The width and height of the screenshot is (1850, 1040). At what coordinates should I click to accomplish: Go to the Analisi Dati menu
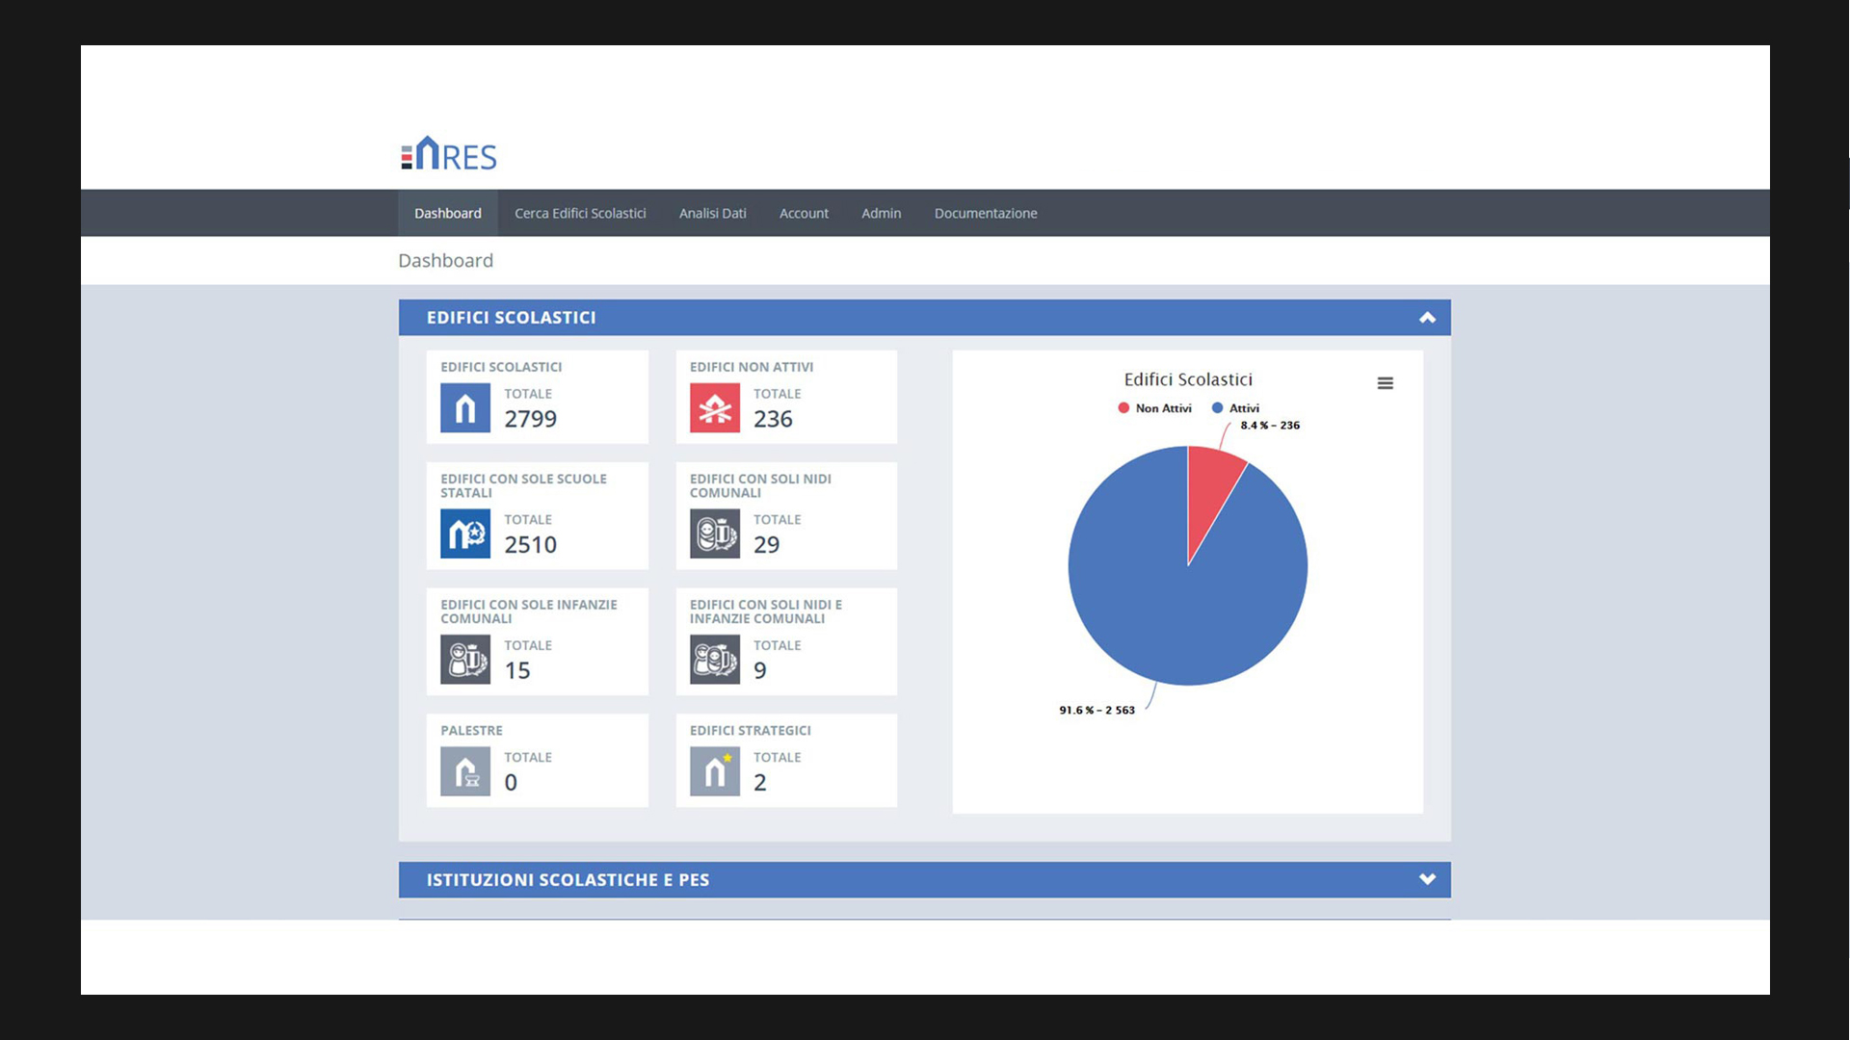712,213
